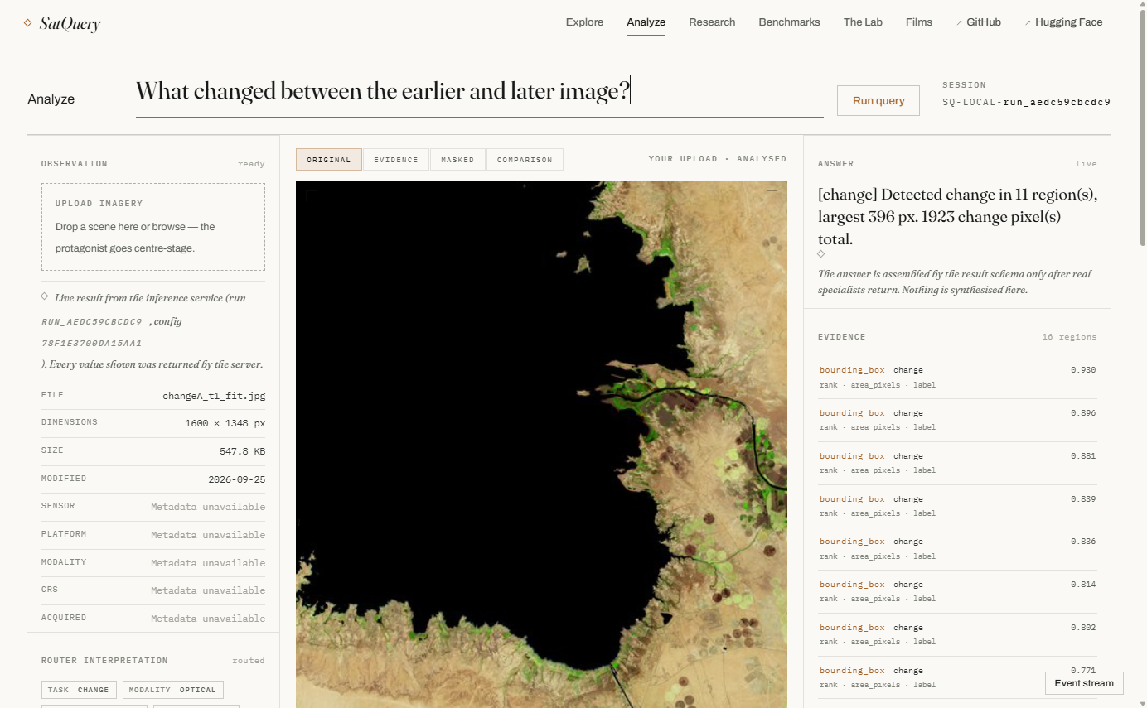Click the Run query button
Screen dimensions: 1147x708
click(878, 100)
